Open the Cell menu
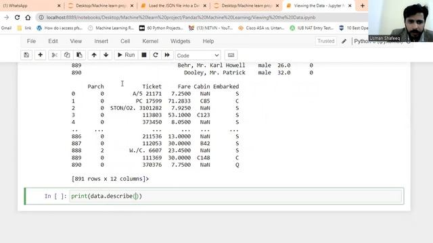 pyautogui.click(x=125, y=41)
